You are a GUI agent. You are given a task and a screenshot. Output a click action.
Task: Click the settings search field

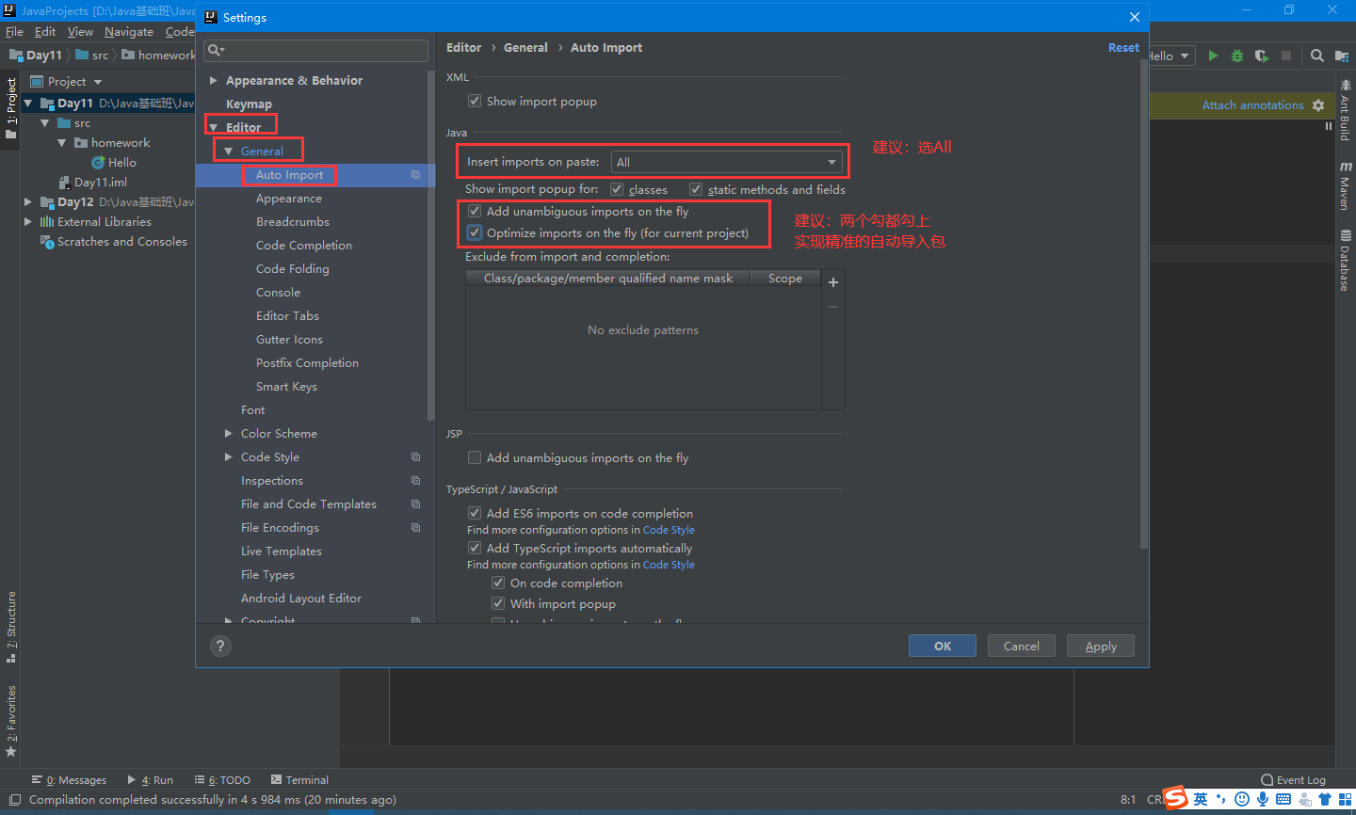click(x=316, y=50)
